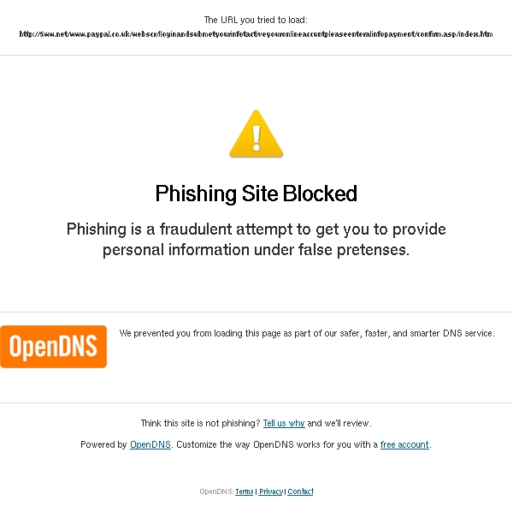
Task: Click the blocked paypal URL text
Action: (x=256, y=34)
